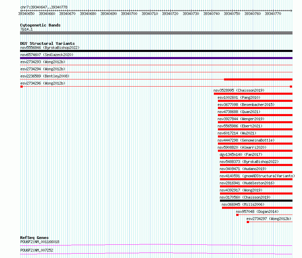Open variant esv3677098 (Besenbacher2015)
Image resolution: width=302 pixels, height=258 pixels.
[x=246, y=105]
